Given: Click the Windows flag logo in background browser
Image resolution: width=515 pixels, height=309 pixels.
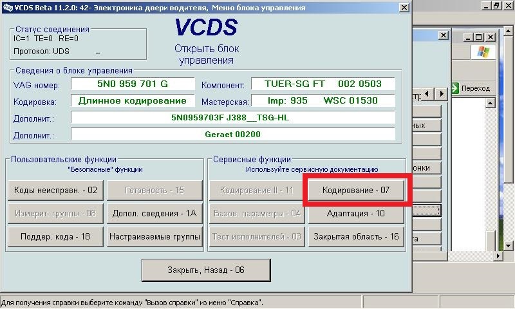Looking at the screenshot, I should tap(483, 52).
